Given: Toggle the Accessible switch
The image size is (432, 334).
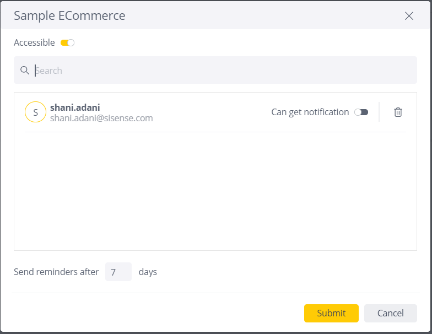Looking at the screenshot, I should point(67,43).
